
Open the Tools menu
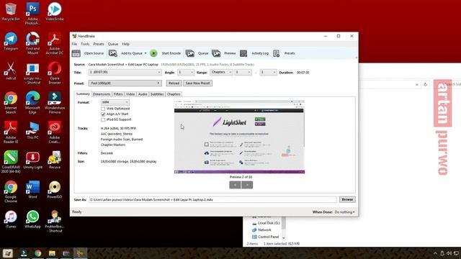(x=85, y=44)
